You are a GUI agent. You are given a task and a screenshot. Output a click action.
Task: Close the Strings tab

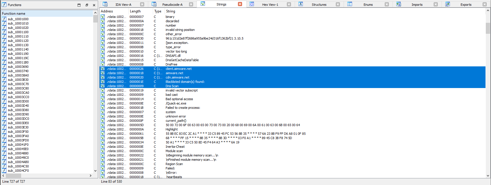click(x=240, y=4)
